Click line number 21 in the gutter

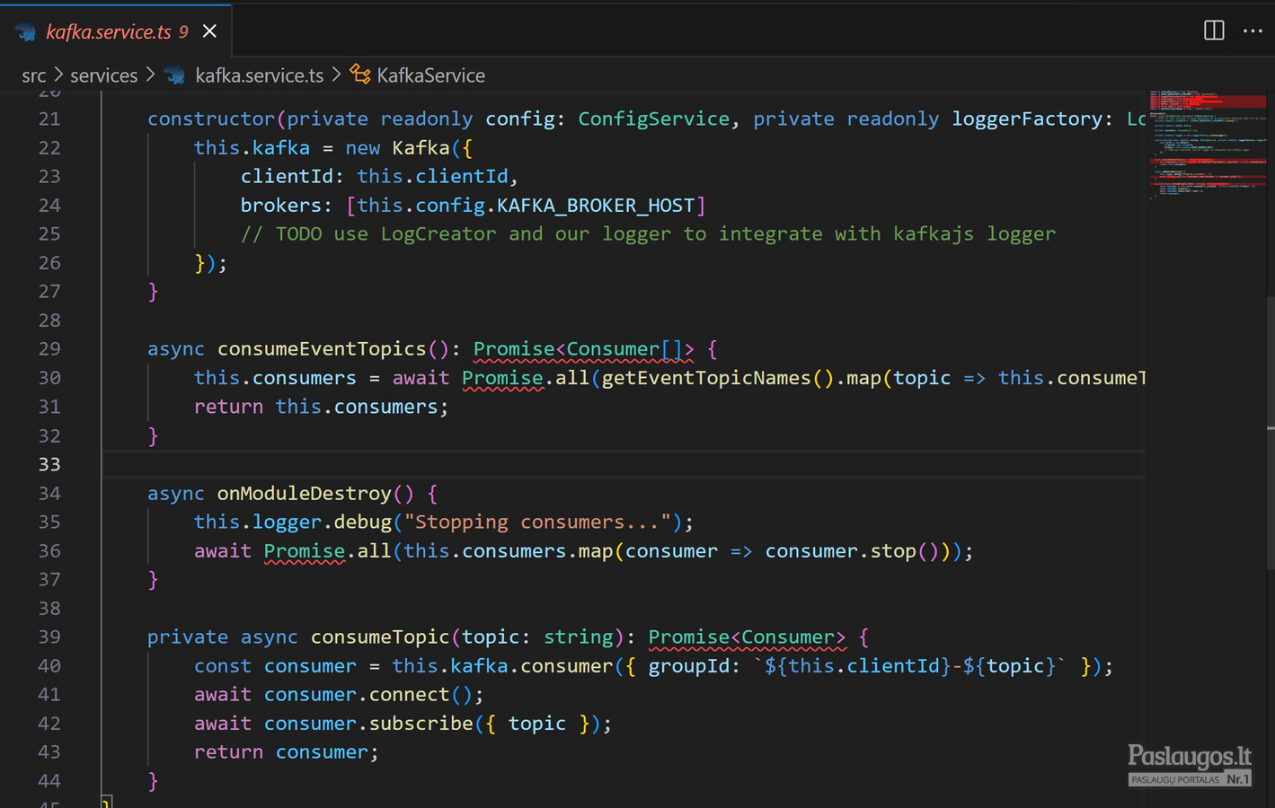49,119
